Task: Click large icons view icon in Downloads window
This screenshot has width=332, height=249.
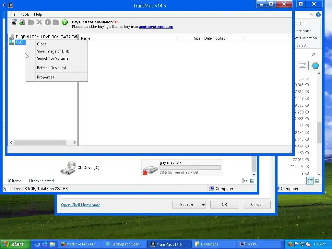Action: 317,181
